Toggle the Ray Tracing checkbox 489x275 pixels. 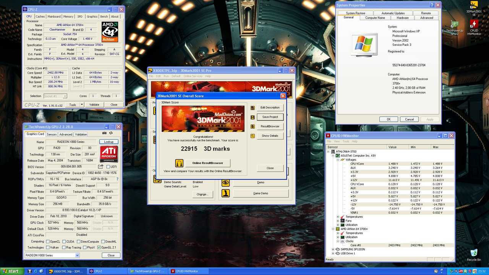click(64, 247)
